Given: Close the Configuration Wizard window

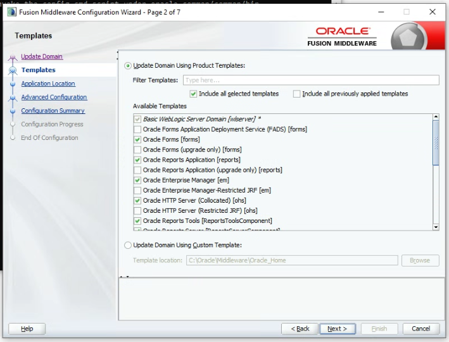Looking at the screenshot, I should click(433, 12).
